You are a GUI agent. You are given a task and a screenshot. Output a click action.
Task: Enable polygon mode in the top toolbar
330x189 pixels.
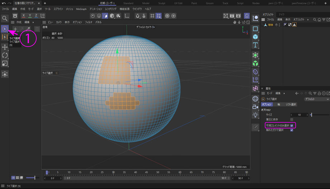pyautogui.click(x=105, y=16)
